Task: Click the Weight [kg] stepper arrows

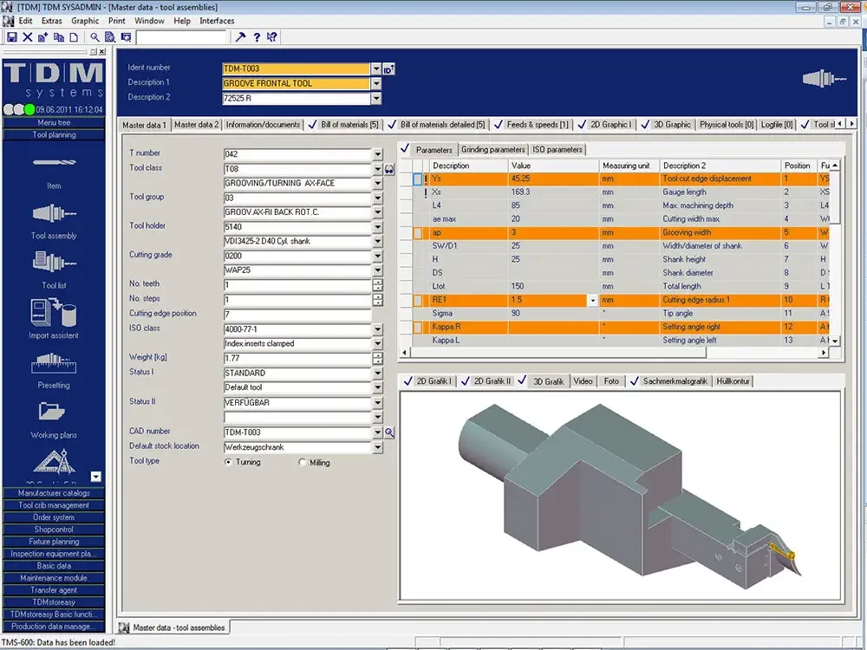Action: point(378,359)
